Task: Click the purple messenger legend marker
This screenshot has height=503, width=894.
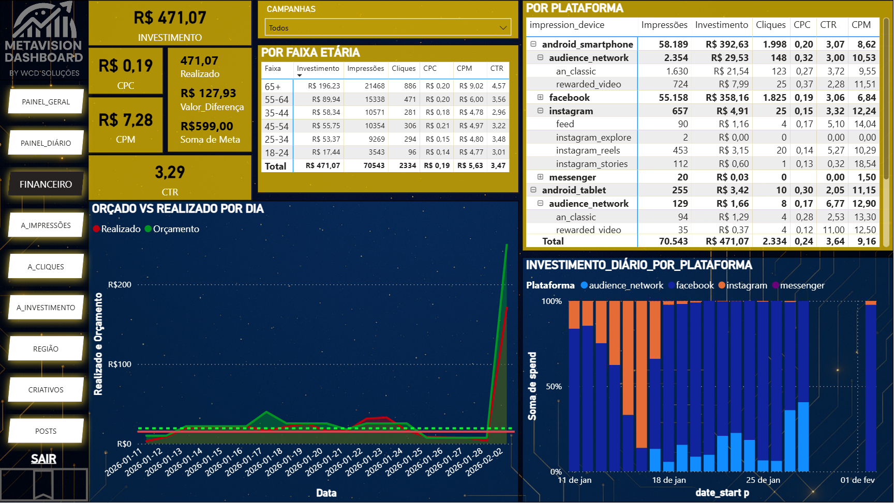Action: click(776, 285)
